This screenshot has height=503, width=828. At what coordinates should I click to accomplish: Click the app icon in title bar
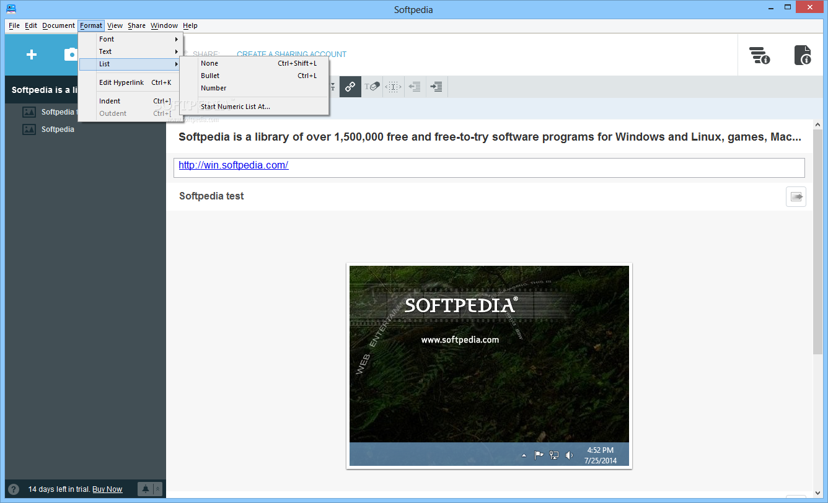click(11, 9)
